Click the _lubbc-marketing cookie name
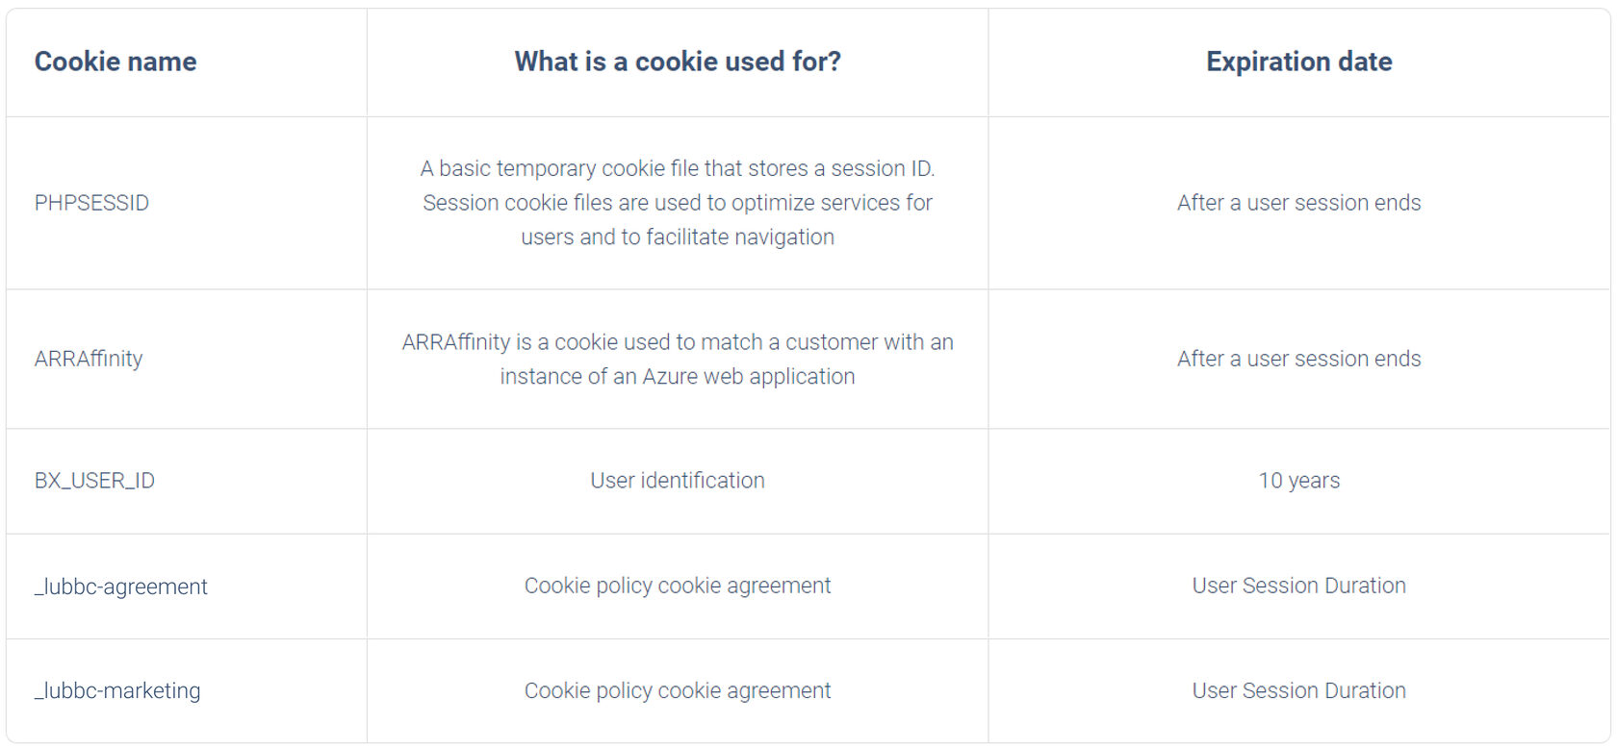 [117, 690]
